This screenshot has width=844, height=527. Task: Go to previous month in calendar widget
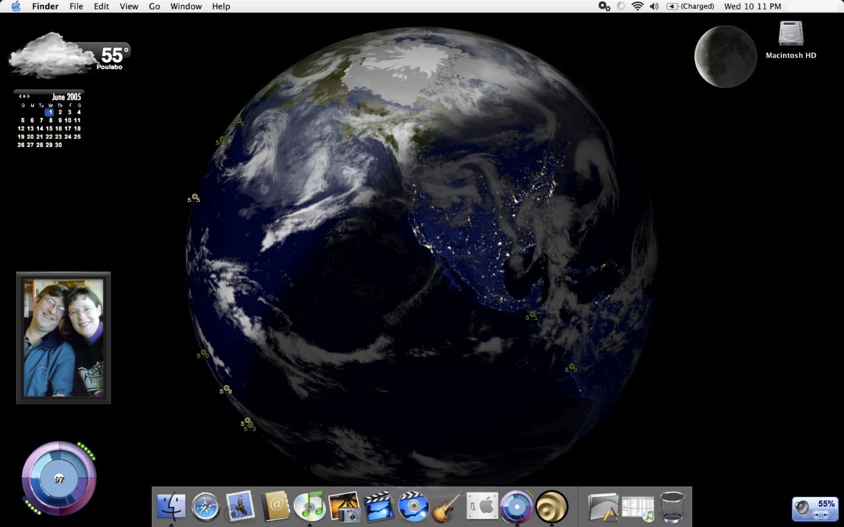point(19,97)
